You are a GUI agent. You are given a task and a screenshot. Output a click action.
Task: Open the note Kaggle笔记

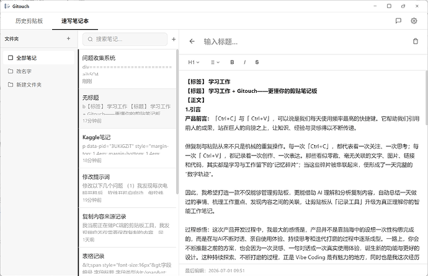point(128,149)
